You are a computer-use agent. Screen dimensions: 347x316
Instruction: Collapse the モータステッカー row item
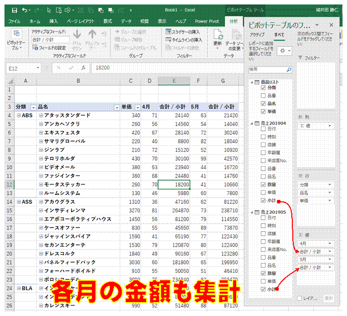[x=41, y=185]
